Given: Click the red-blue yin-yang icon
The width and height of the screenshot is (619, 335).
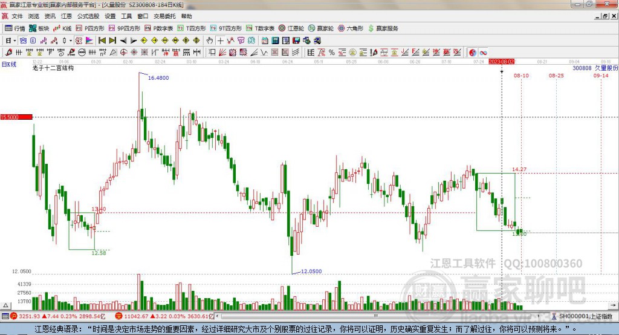Looking at the screenshot, I should click(473, 53).
